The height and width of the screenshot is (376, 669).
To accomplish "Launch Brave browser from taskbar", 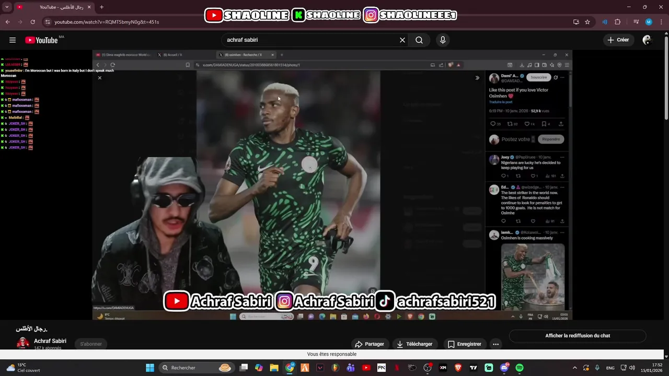I will point(458,368).
